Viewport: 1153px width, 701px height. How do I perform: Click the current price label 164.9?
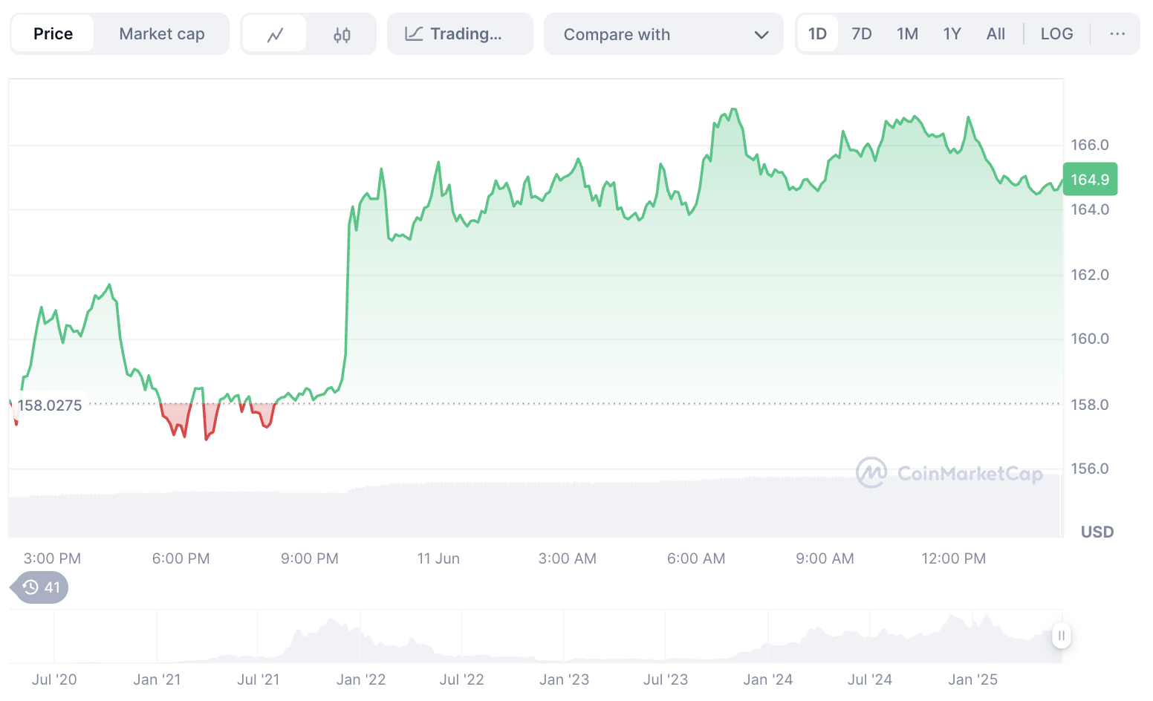tap(1090, 180)
